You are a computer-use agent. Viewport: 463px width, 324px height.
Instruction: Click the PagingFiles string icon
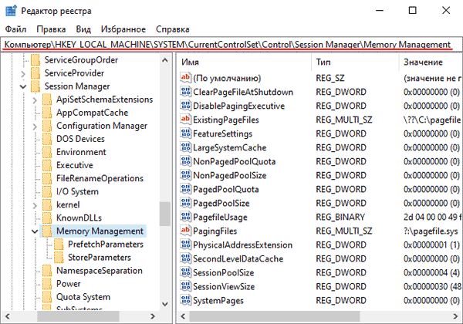185,231
